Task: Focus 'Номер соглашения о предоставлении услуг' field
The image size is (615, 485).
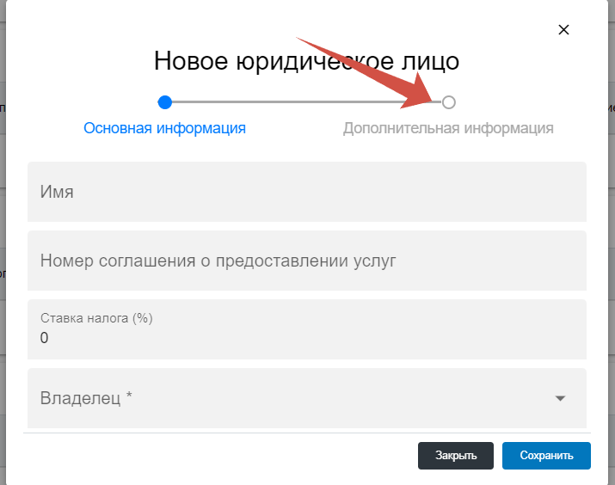Action: [307, 261]
